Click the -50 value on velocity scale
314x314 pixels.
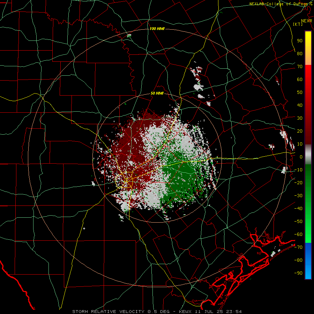[x=298, y=222]
